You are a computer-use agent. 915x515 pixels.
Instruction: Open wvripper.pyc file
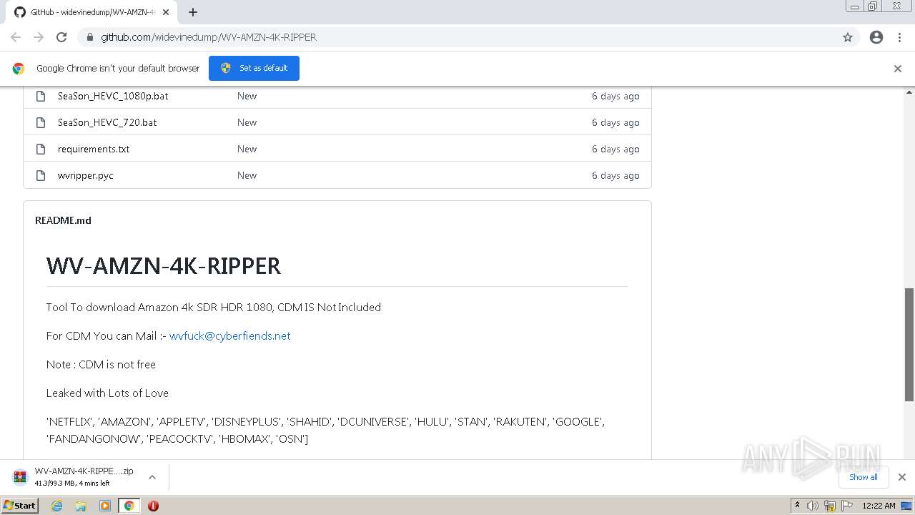[x=86, y=175]
